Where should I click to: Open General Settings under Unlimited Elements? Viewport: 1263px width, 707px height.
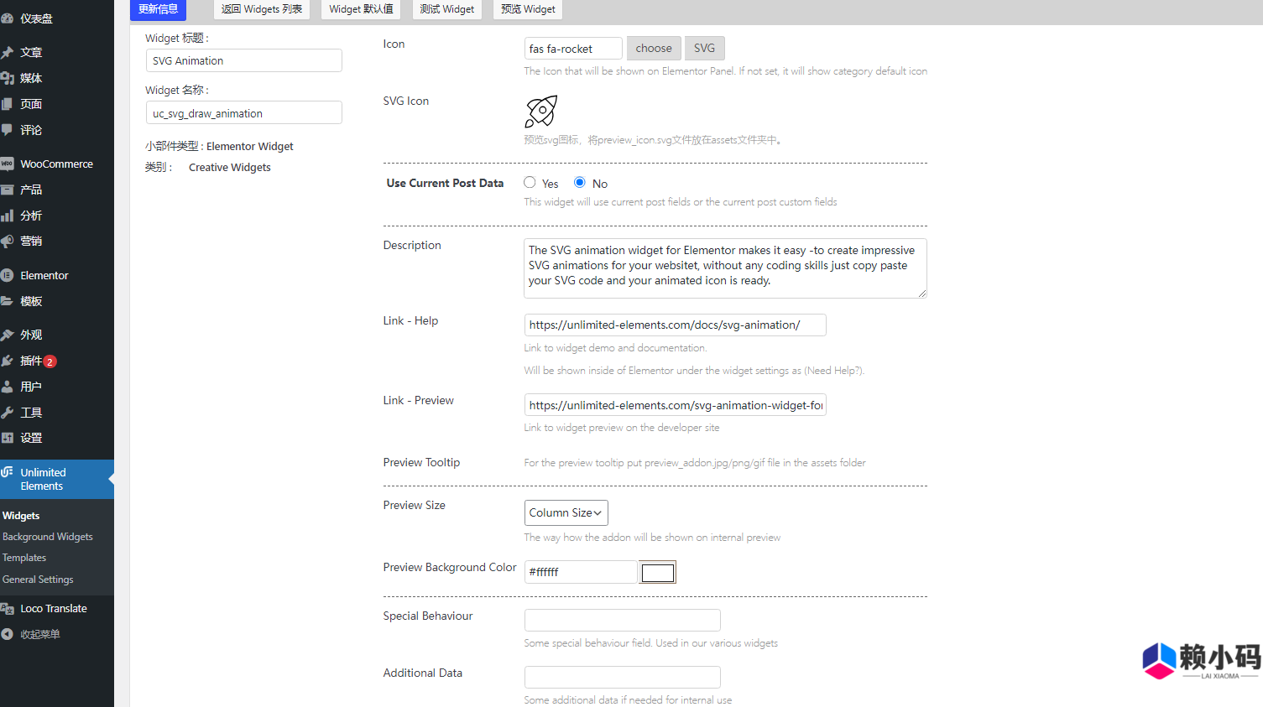[x=37, y=579]
